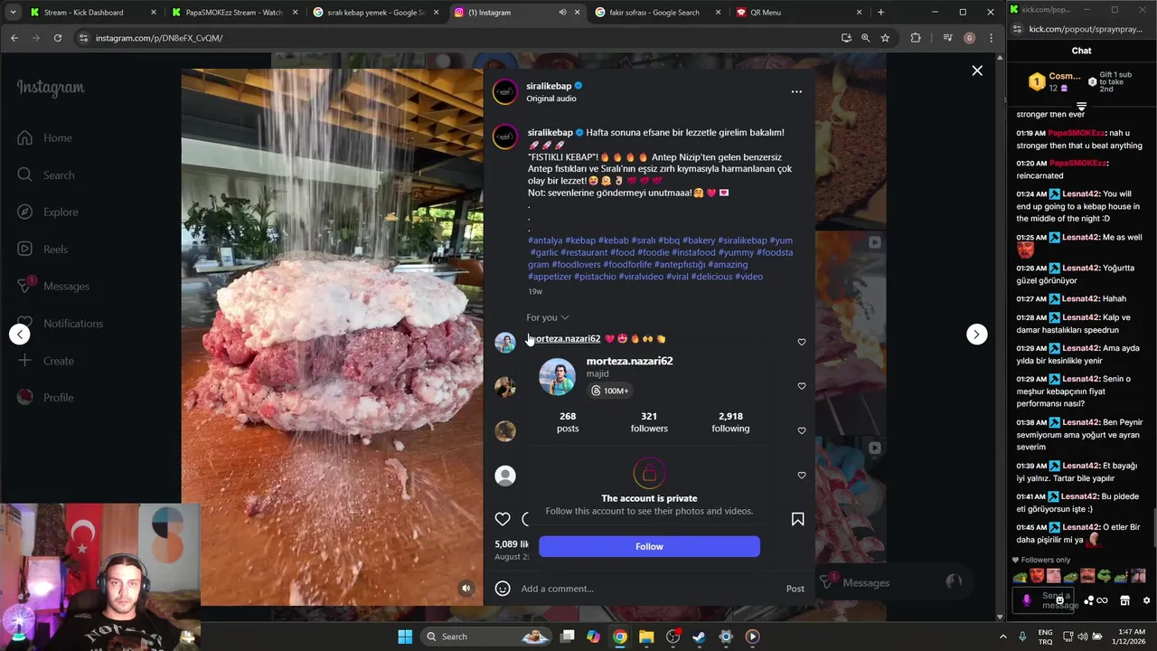Open a new browser tab
The width and height of the screenshot is (1157, 651).
pos(880,13)
